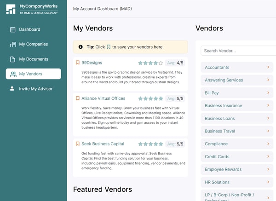Toggle the bookmark for Seek Business Capital
The image size is (276, 201).
coord(78,144)
